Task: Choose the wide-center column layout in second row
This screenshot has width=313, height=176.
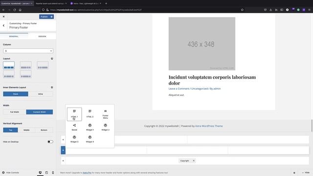Action: [9, 74]
